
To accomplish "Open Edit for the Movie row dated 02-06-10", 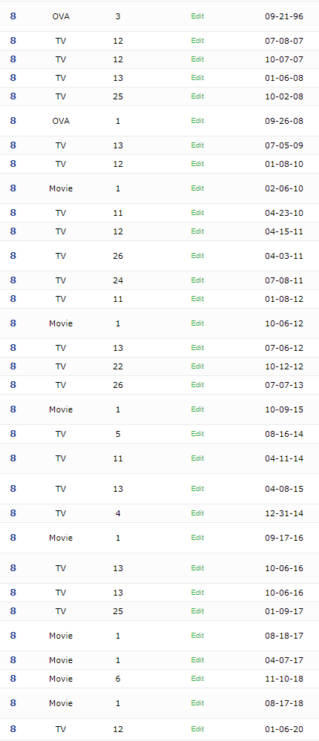I will point(197,188).
